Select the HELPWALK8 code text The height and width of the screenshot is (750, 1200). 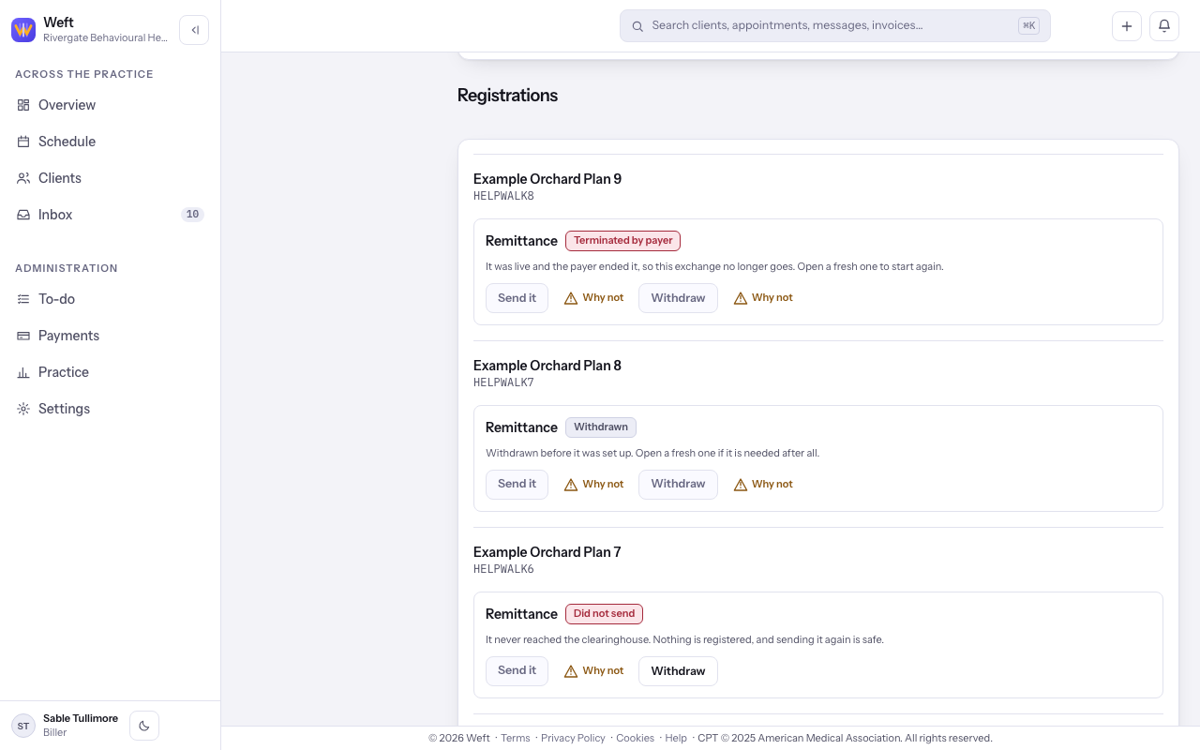tap(503, 196)
